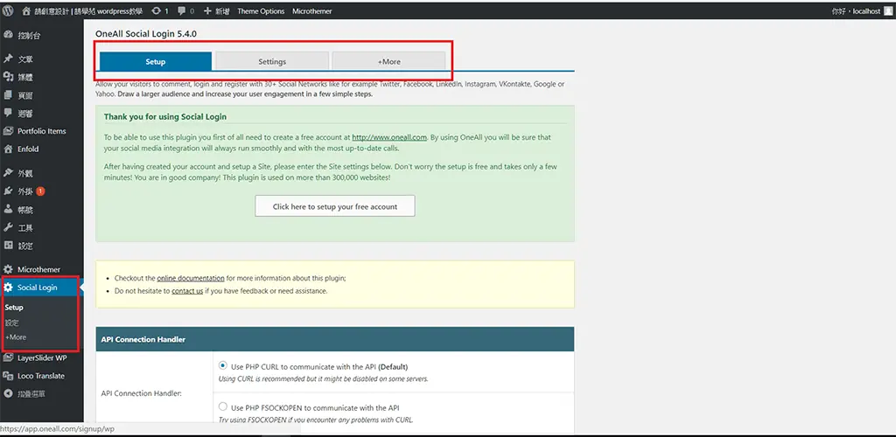896x437 pixels.
Task: Click 'OneAll Social Login 5.4.0' heading
Action: tap(146, 34)
